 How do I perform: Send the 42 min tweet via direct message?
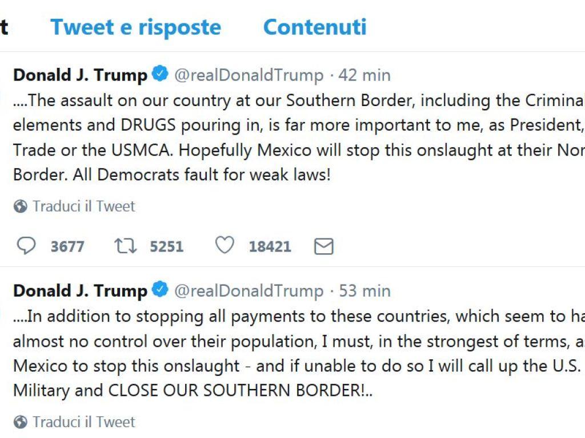coord(324,246)
